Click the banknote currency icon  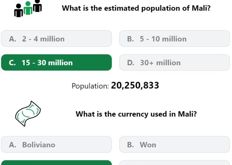tap(28, 114)
